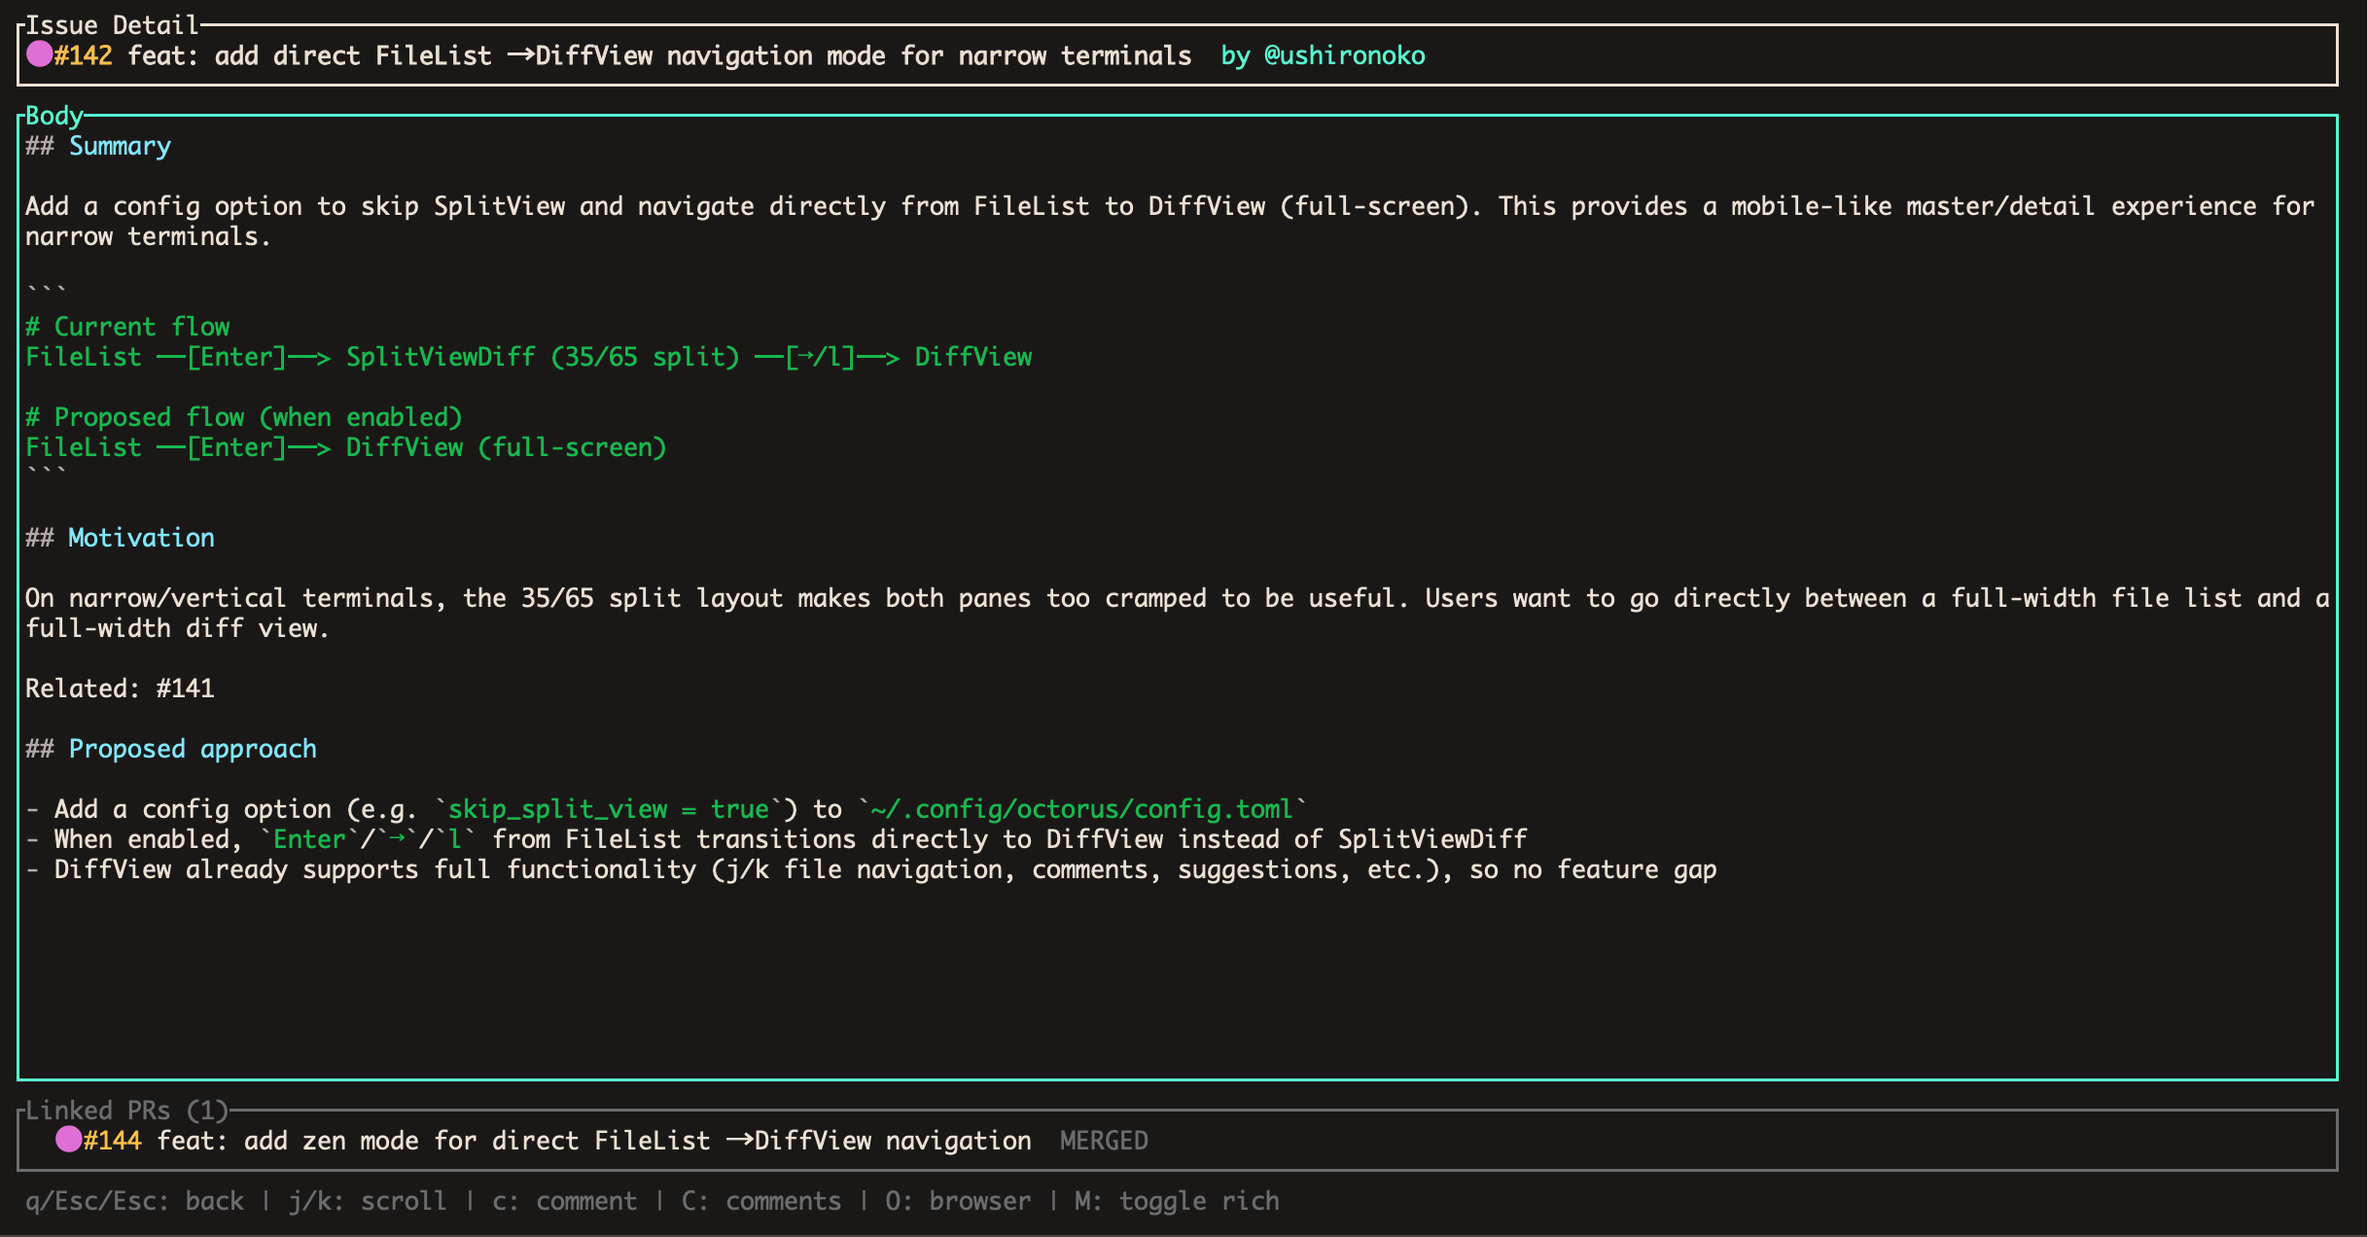Click the ~/.config/octorus/config.toml path
The width and height of the screenshot is (2367, 1237).
pyautogui.click(x=1081, y=809)
